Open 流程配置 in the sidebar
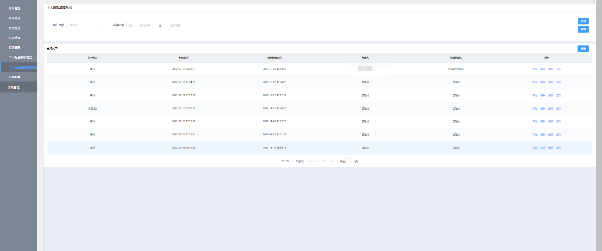 click(x=14, y=77)
